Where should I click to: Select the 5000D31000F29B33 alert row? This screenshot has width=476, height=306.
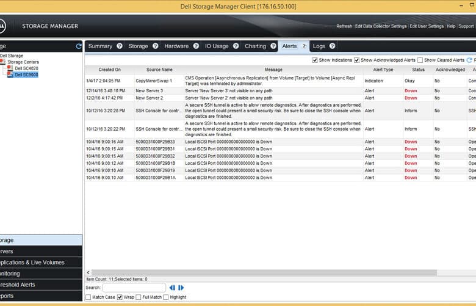280,142
